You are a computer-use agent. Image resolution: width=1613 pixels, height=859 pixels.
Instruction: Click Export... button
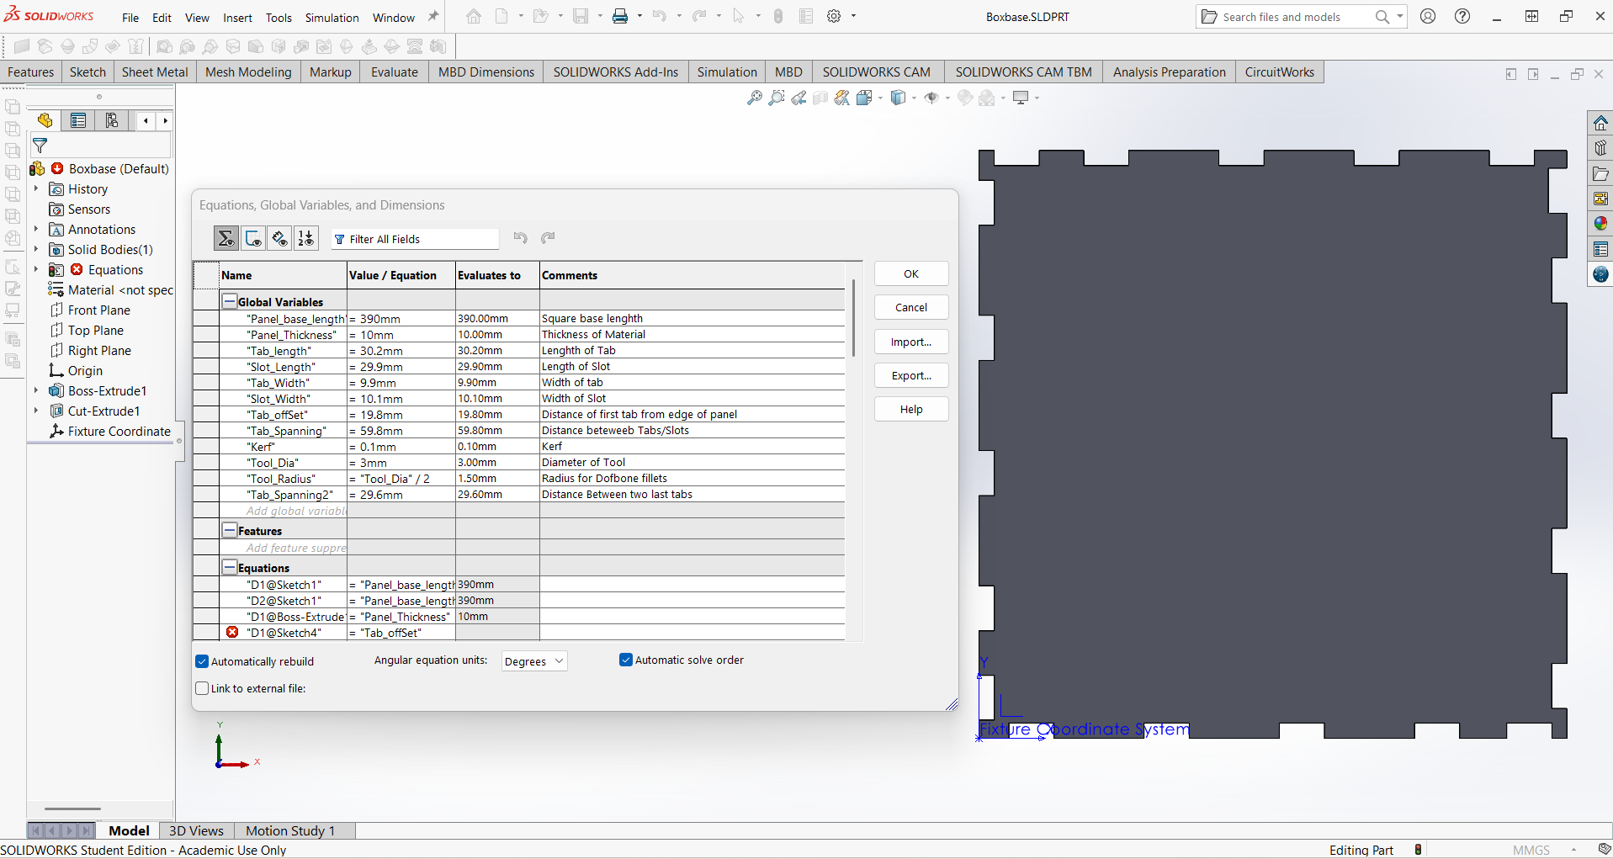coord(911,375)
